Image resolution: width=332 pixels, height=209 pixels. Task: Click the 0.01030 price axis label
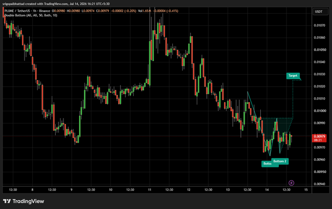point(319,74)
